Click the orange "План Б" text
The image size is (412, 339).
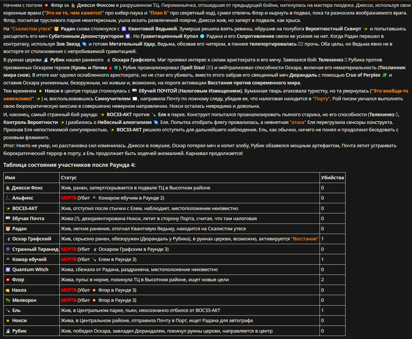point(159,14)
